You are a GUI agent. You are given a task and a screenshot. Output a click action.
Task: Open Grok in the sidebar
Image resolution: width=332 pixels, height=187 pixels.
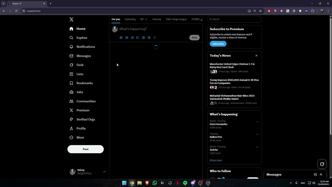tap(77, 65)
